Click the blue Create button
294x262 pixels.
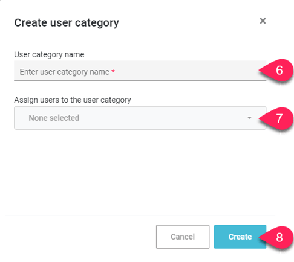(240, 237)
